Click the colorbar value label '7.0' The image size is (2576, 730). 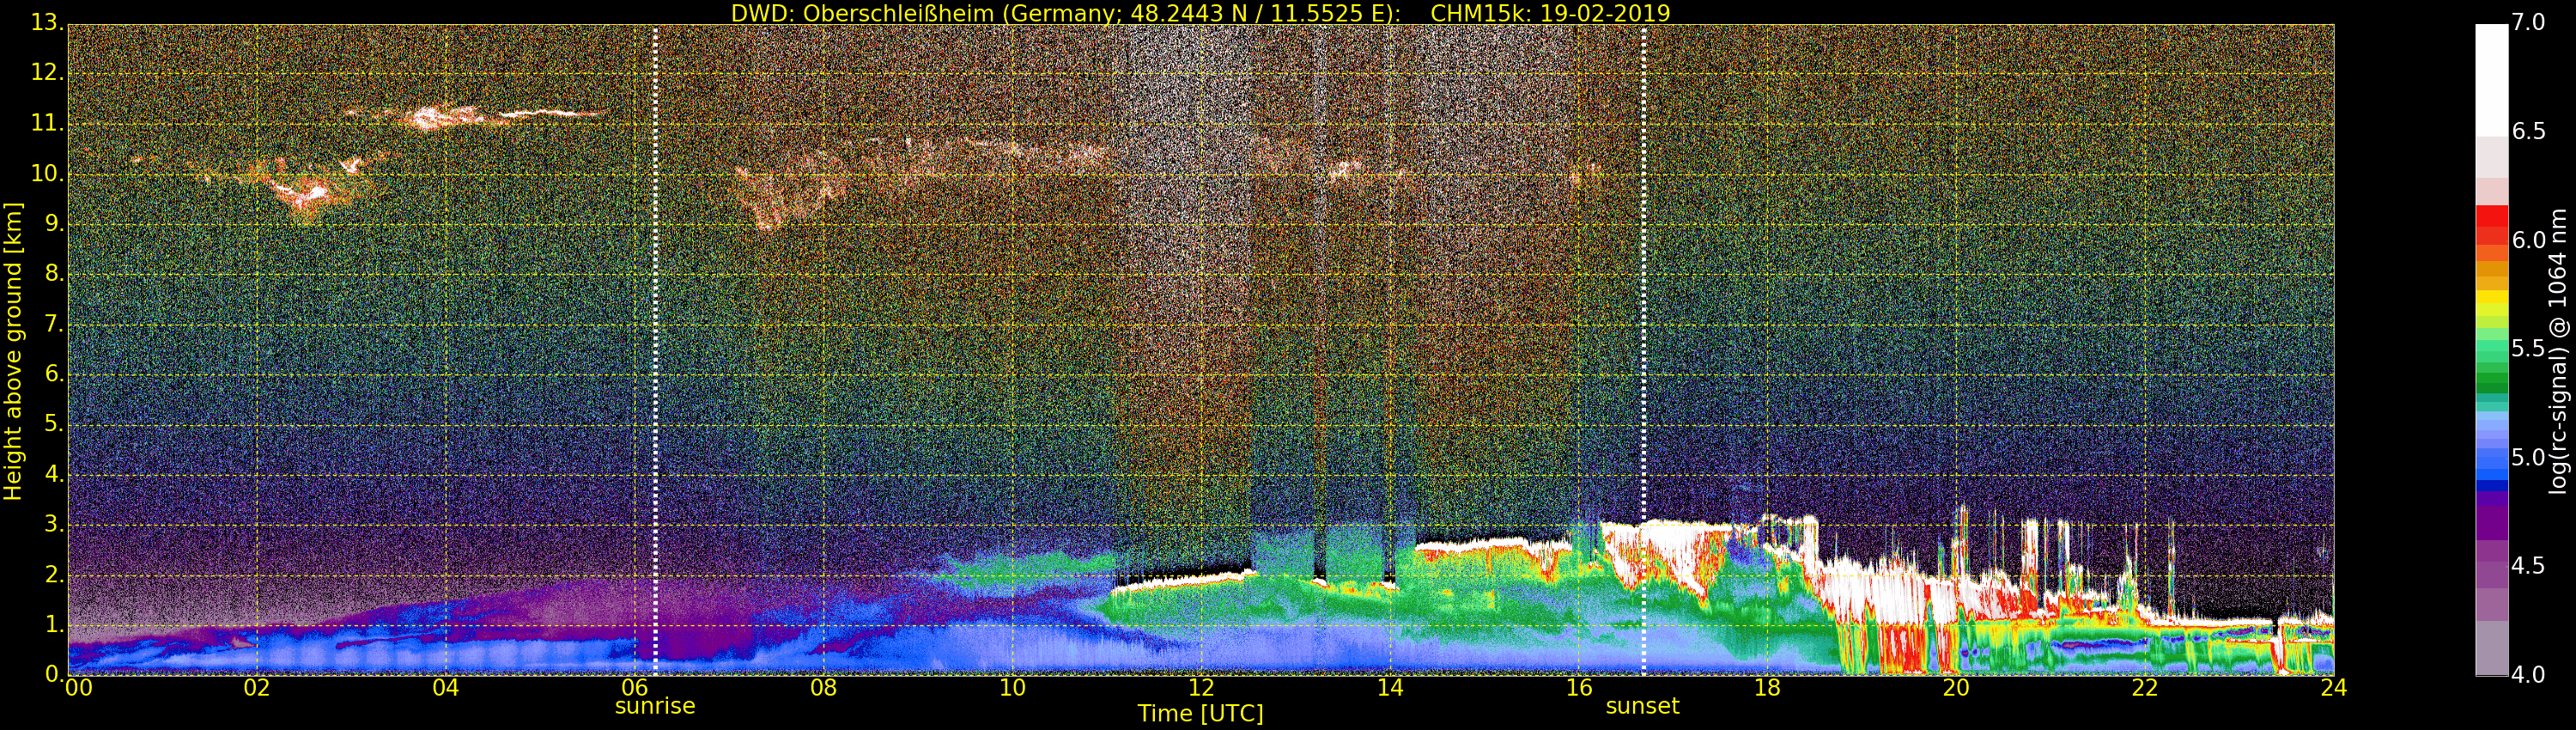pos(2529,23)
